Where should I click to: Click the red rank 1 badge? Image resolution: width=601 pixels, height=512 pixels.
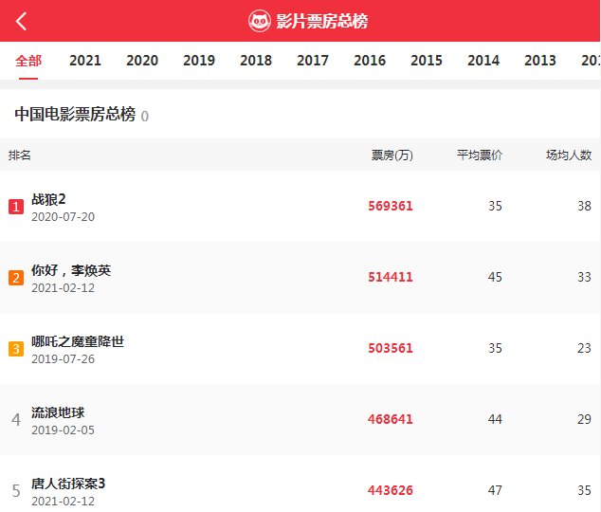pos(16,207)
